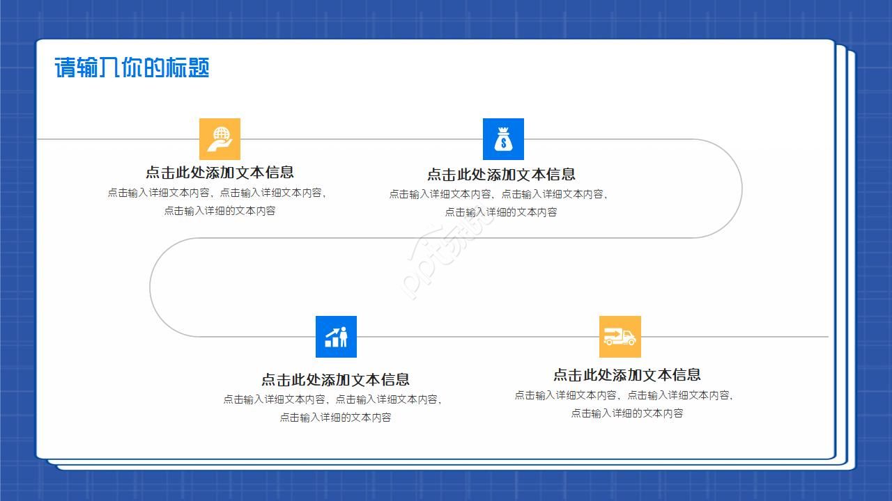Click the bar chart with figure icon
The width and height of the screenshot is (892, 501).
[337, 337]
